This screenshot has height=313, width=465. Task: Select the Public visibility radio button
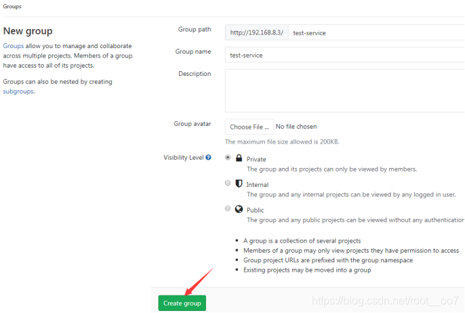228,209
